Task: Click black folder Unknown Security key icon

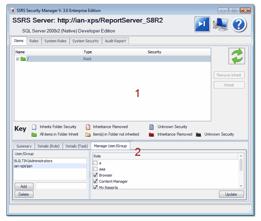Action: click(199, 135)
